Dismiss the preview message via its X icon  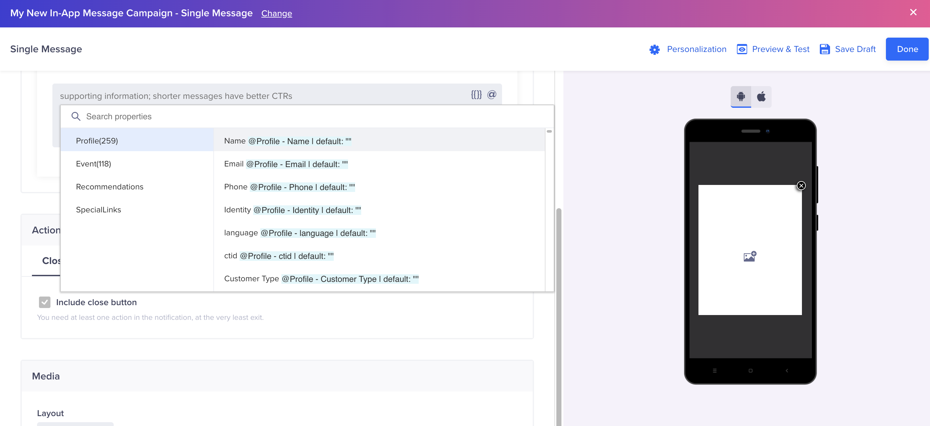802,186
